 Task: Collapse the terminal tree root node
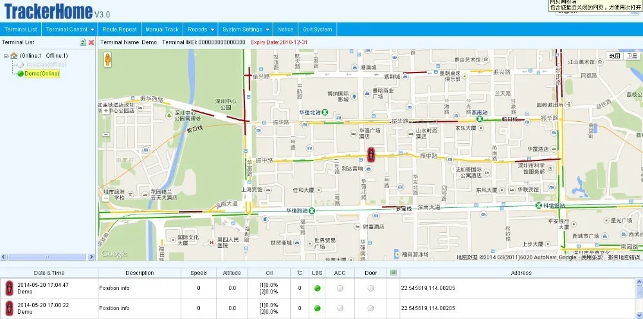pyautogui.click(x=6, y=56)
